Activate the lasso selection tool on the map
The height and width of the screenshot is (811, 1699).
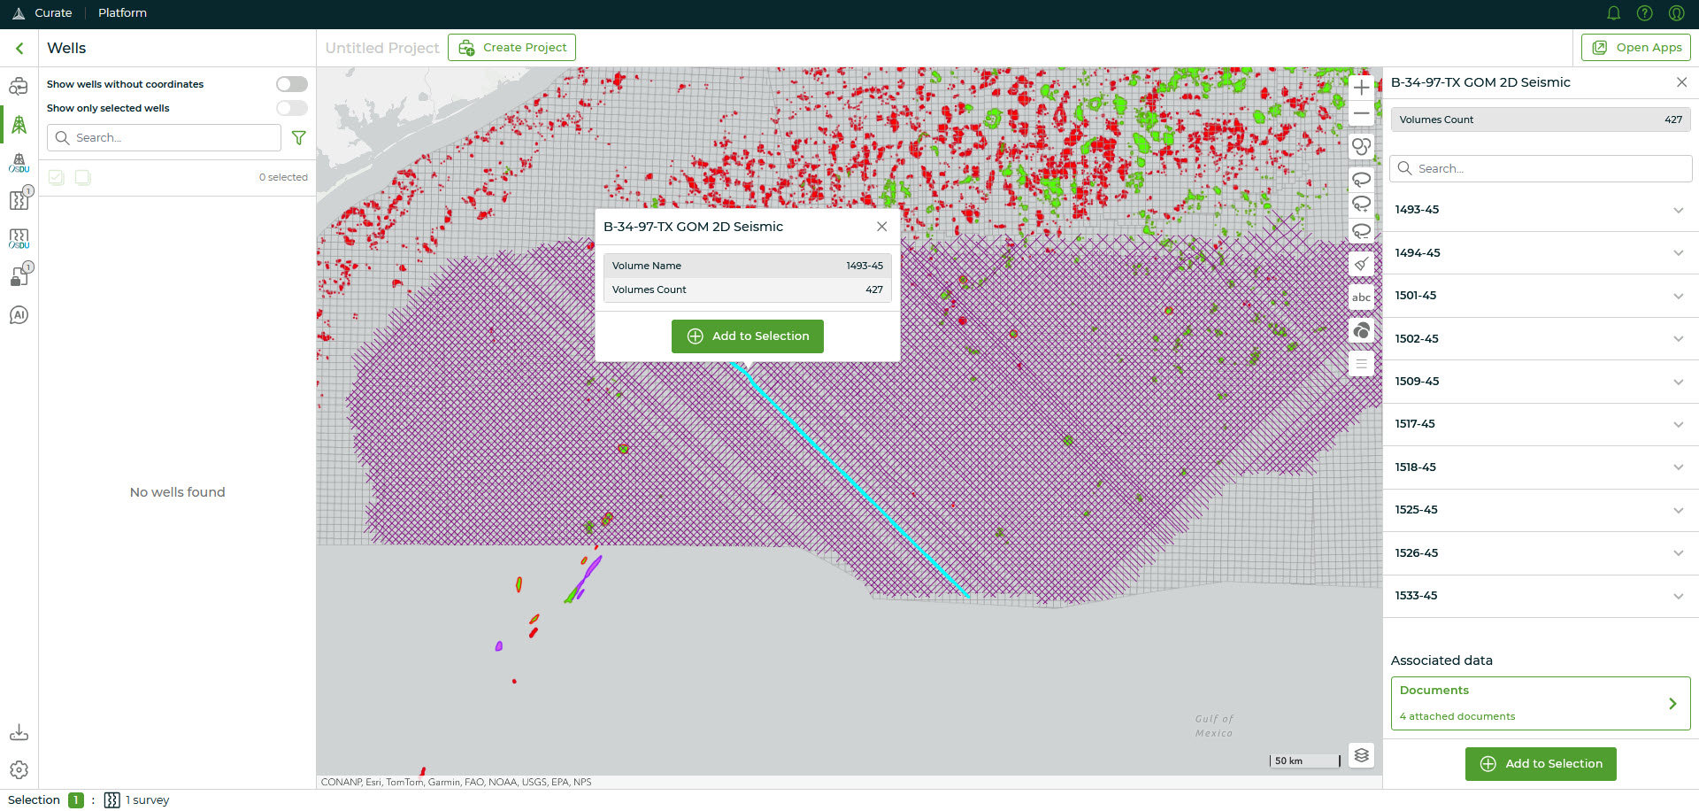[1361, 178]
